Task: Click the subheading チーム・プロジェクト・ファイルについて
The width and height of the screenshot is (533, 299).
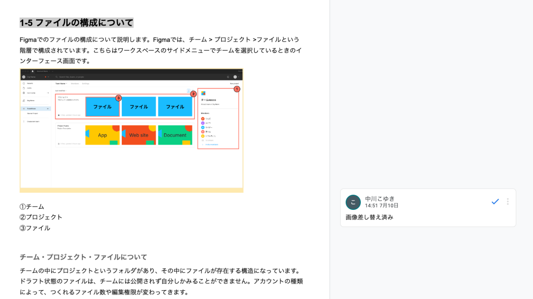Action: point(83,257)
